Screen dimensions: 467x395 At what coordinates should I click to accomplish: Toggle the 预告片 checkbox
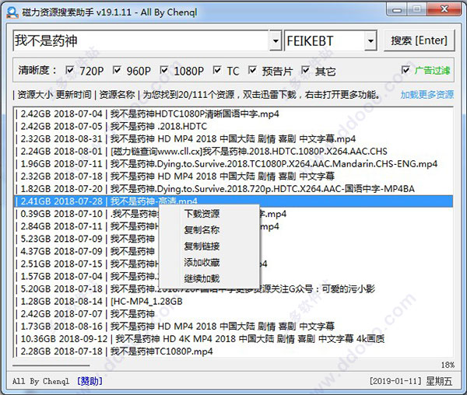tap(252, 70)
